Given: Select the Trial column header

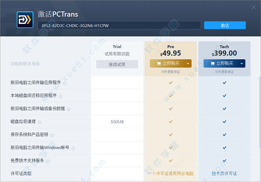Looking at the screenshot, I should (x=117, y=47).
